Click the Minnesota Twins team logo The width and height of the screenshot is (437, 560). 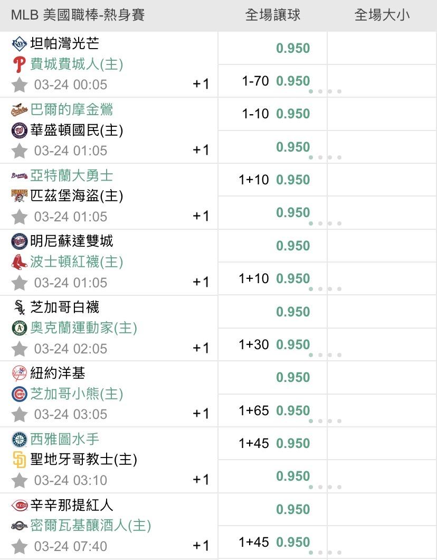coord(19,241)
